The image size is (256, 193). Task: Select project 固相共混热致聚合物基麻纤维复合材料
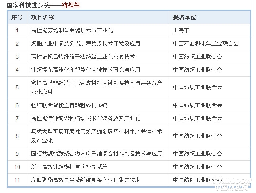96,154
